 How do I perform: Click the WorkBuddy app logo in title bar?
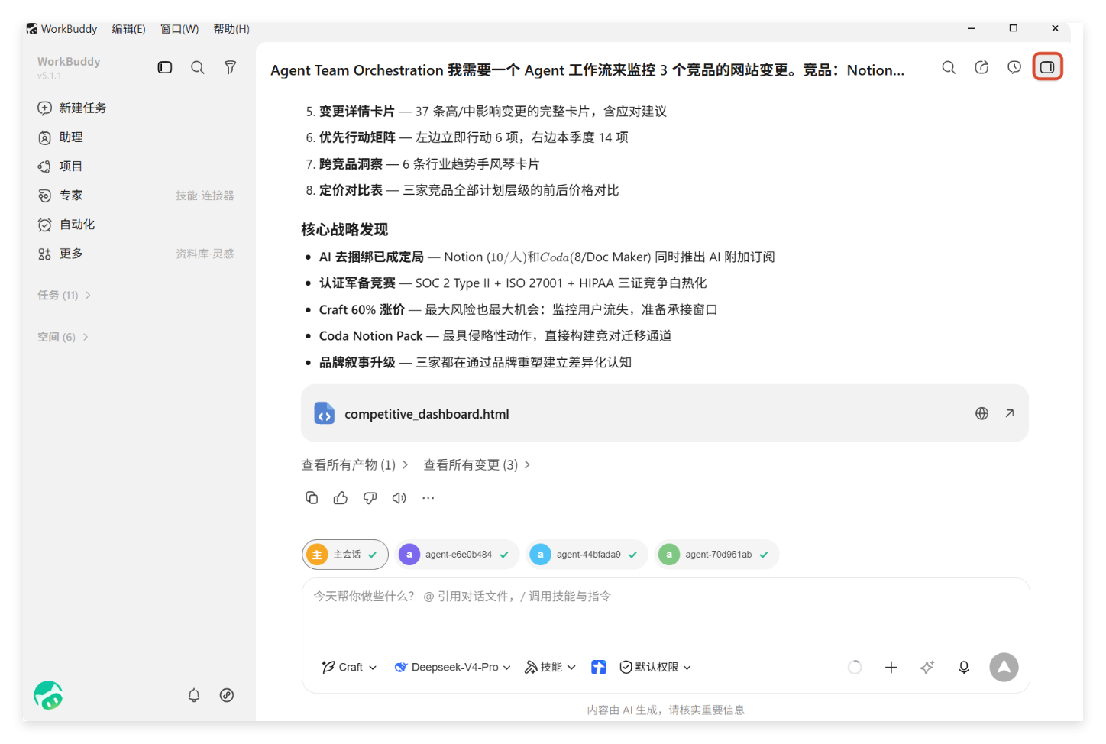click(x=32, y=28)
